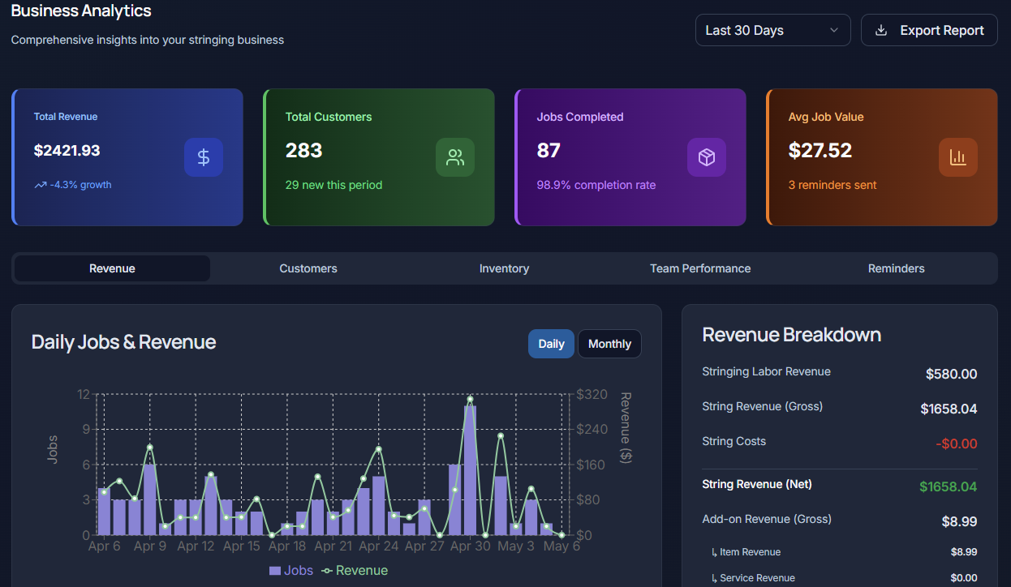Click the Revenue Breakdown heading
Viewport: 1011px width, 587px height.
click(791, 335)
